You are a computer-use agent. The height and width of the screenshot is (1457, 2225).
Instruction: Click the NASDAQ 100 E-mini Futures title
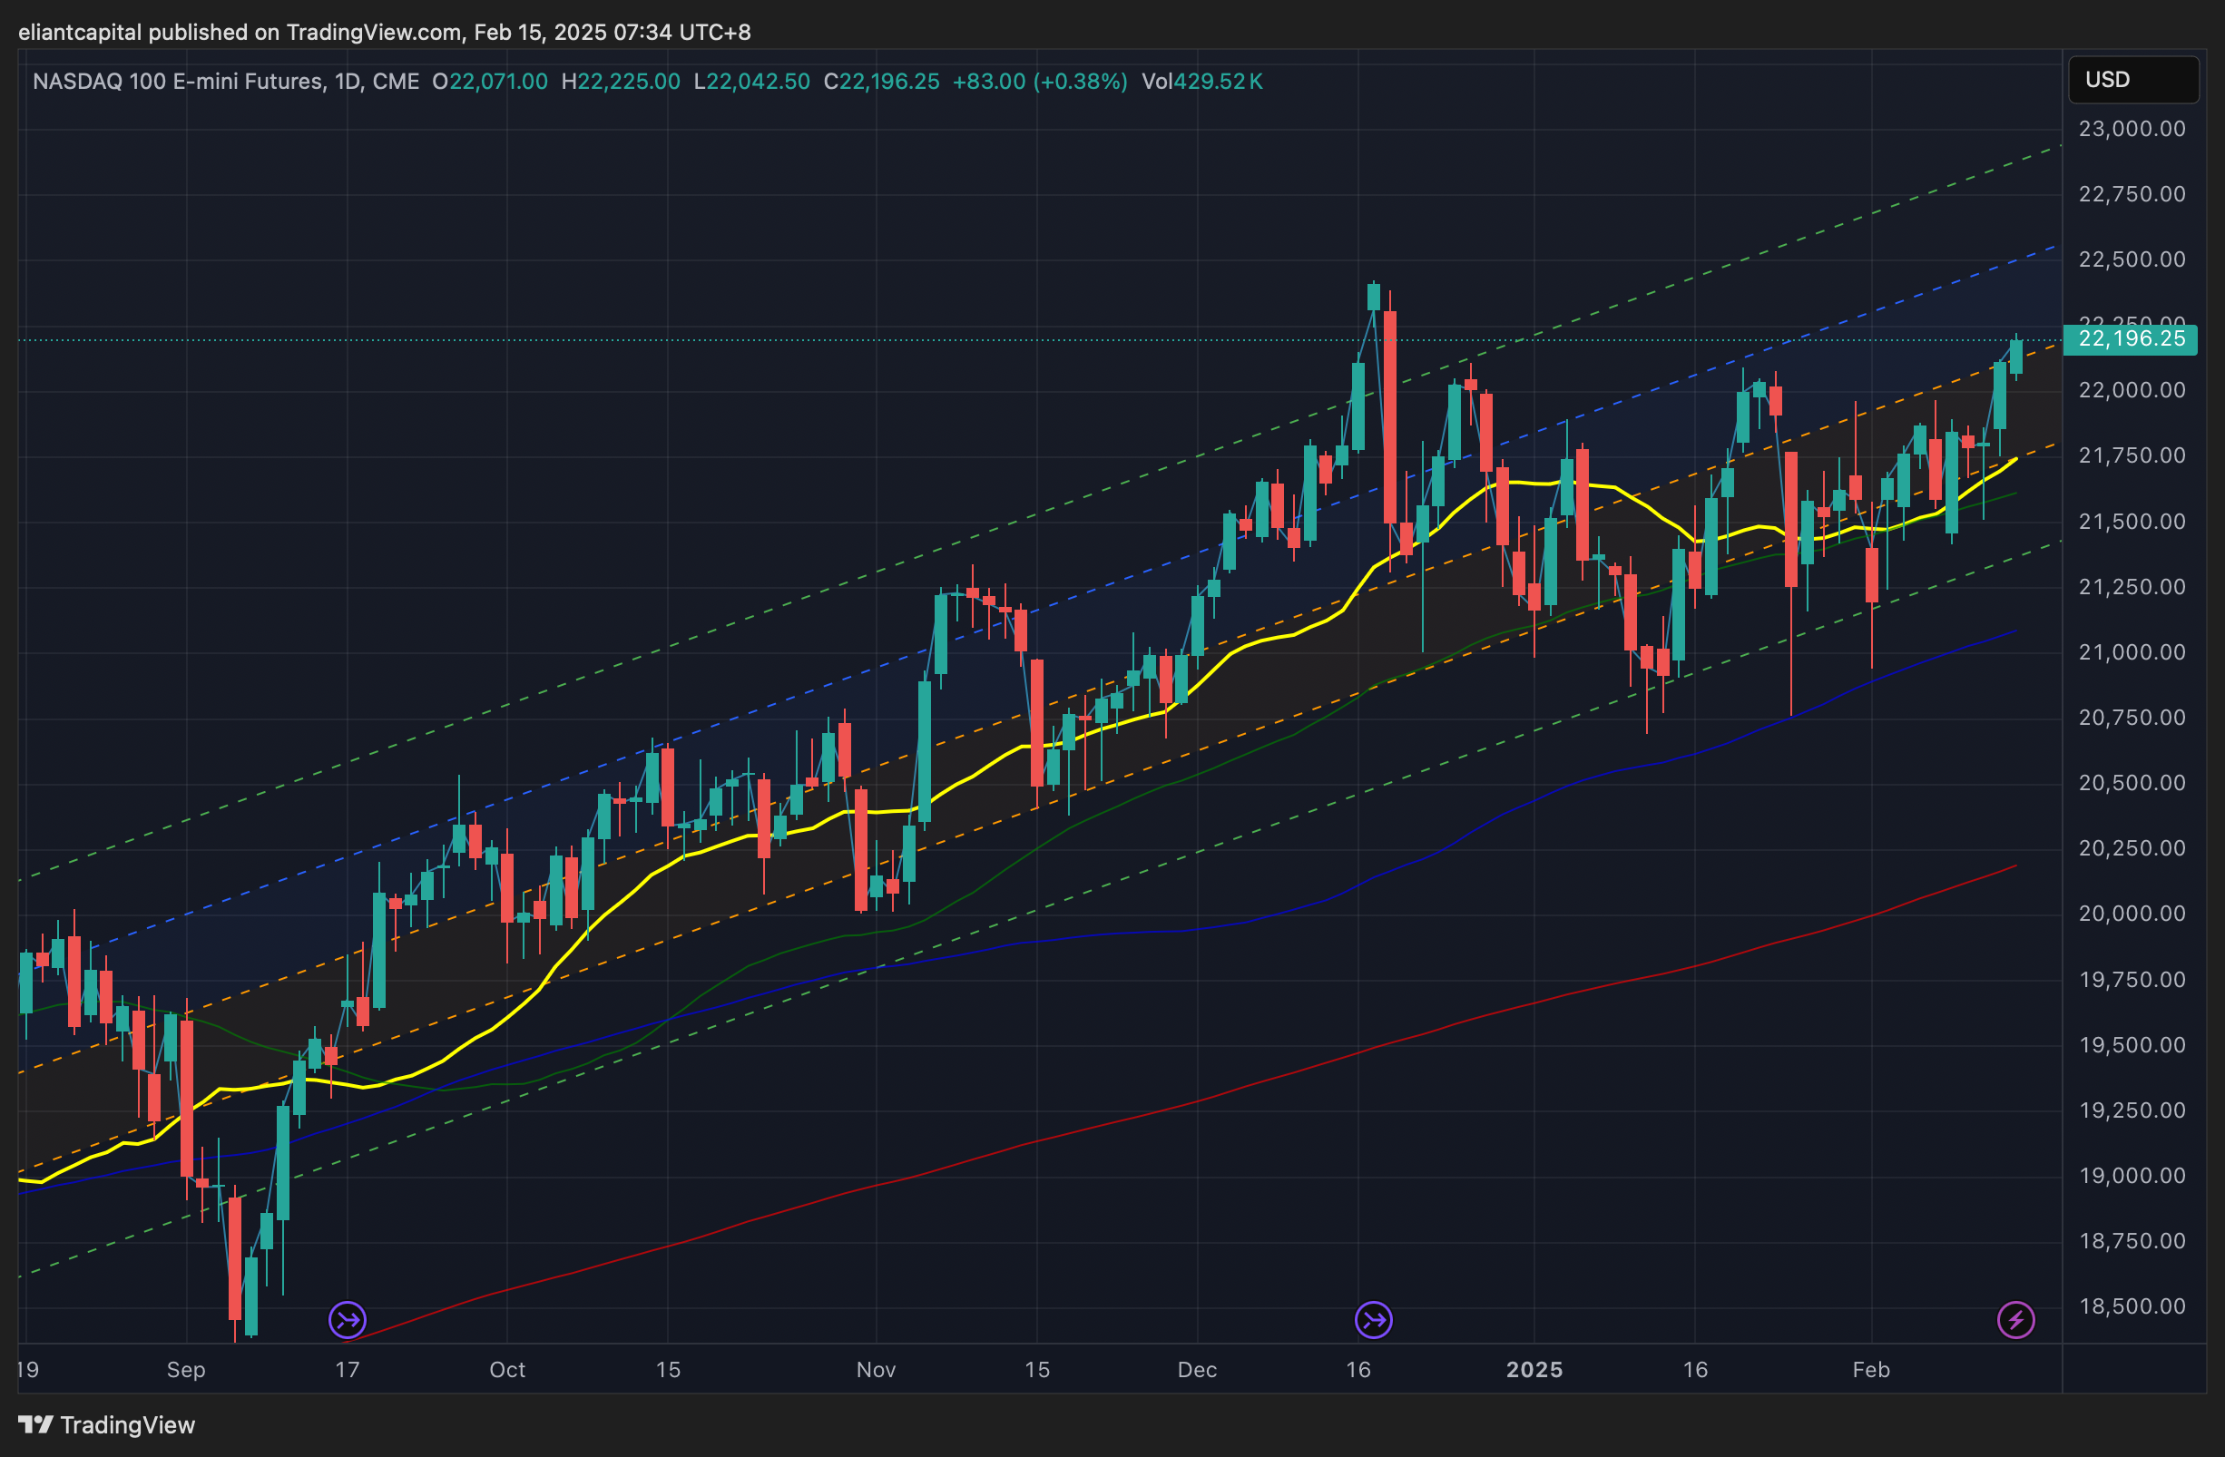point(178,82)
